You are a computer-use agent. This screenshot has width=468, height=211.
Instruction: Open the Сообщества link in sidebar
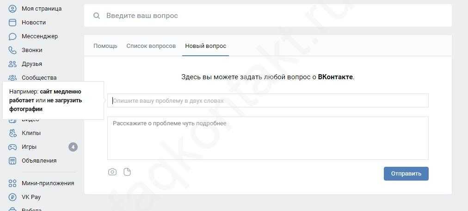tap(39, 78)
